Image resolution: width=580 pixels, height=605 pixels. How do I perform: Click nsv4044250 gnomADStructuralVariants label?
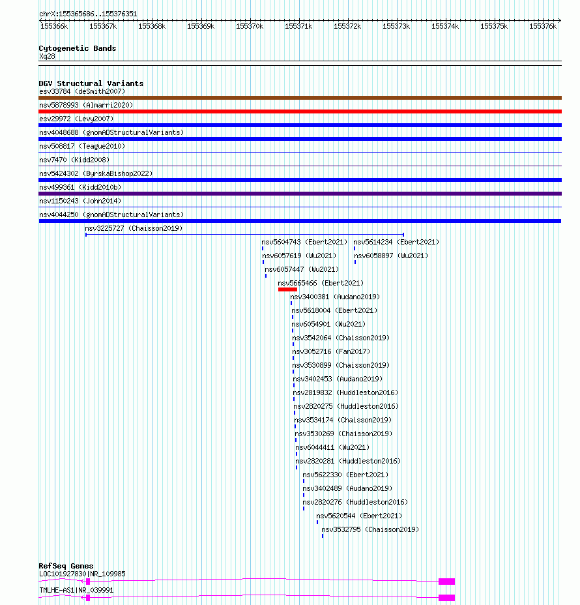coord(111,214)
